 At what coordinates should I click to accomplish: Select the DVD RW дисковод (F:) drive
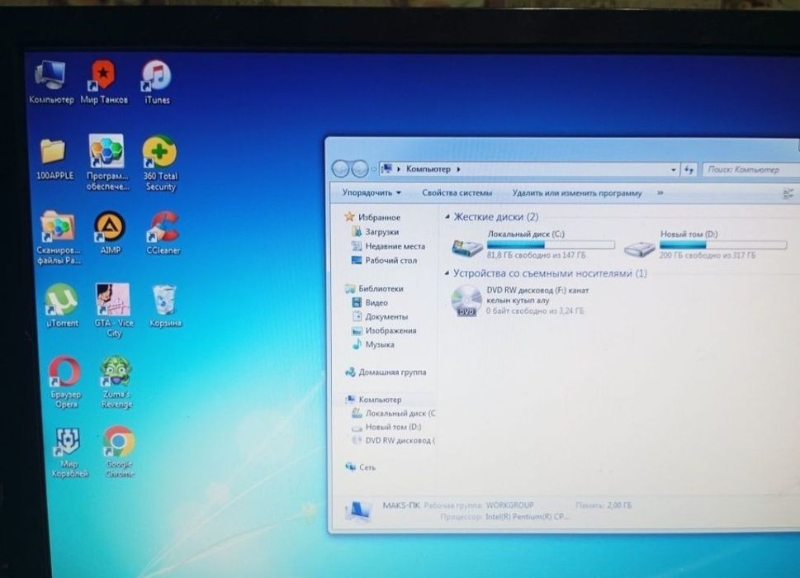point(520,301)
